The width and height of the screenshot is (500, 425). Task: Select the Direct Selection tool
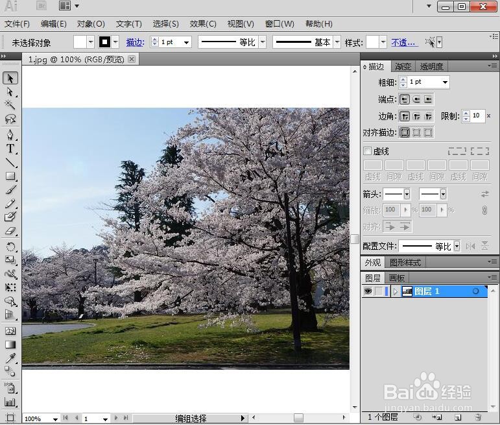(x=10, y=92)
